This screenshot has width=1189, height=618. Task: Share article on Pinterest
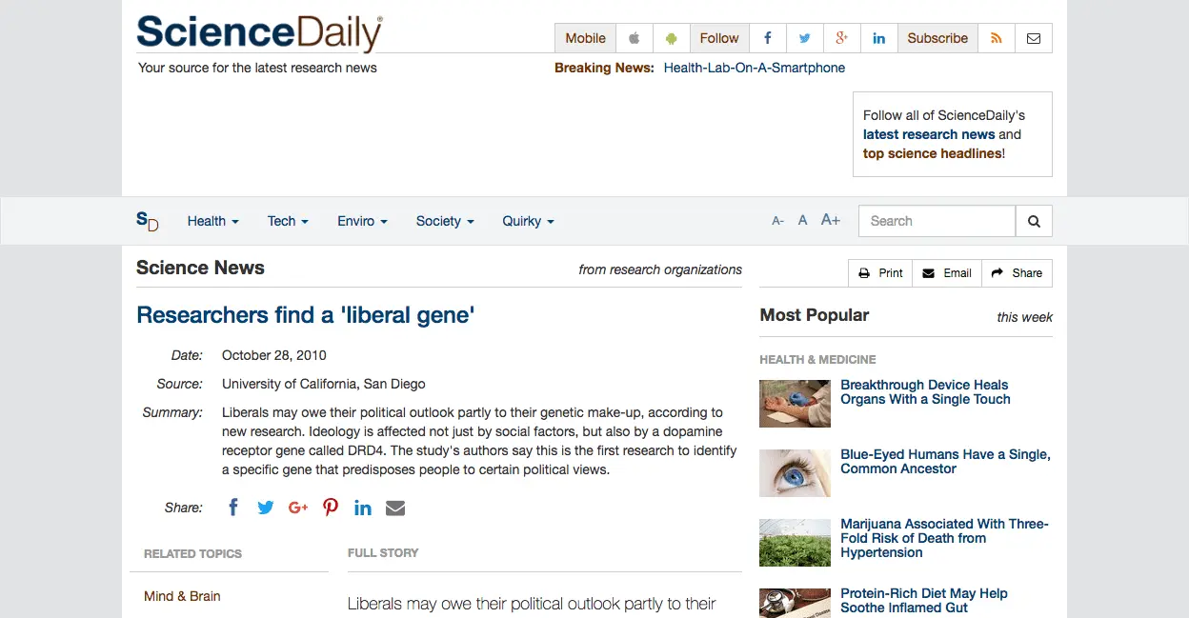tap(331, 508)
